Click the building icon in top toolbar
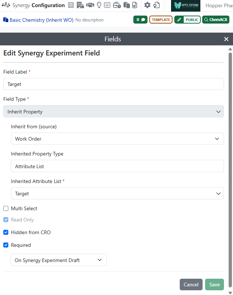This screenshot has width=233, height=295. tap(80, 5)
